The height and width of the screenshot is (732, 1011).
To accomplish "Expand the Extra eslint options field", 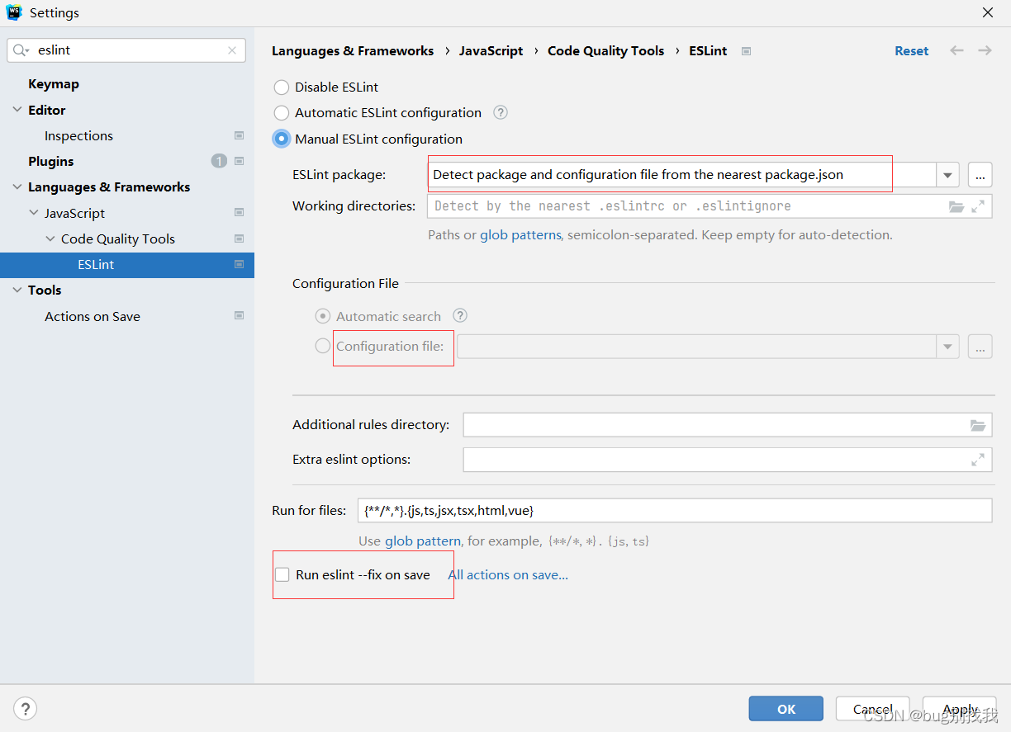I will 978,460.
